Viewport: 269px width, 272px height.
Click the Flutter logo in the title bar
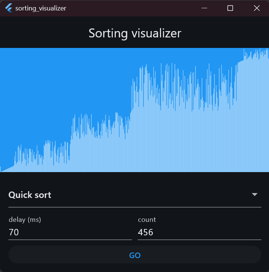click(x=9, y=8)
